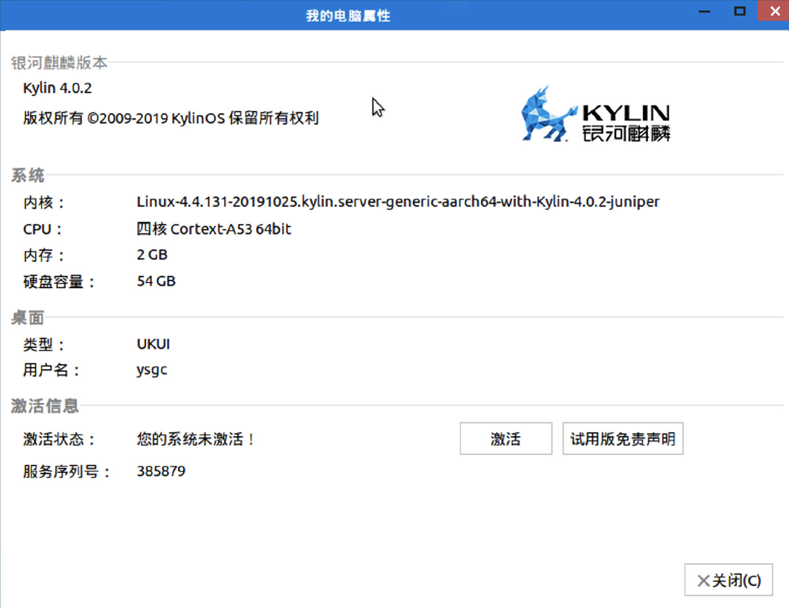Viewport: 789px width, 608px height.
Task: Close window using title bar X
Action: click(x=775, y=11)
